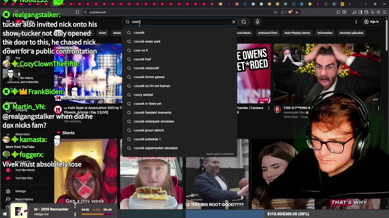Open the Faith Night AmericaFest live video
This screenshot has width=389, height=218.
(x=88, y=74)
